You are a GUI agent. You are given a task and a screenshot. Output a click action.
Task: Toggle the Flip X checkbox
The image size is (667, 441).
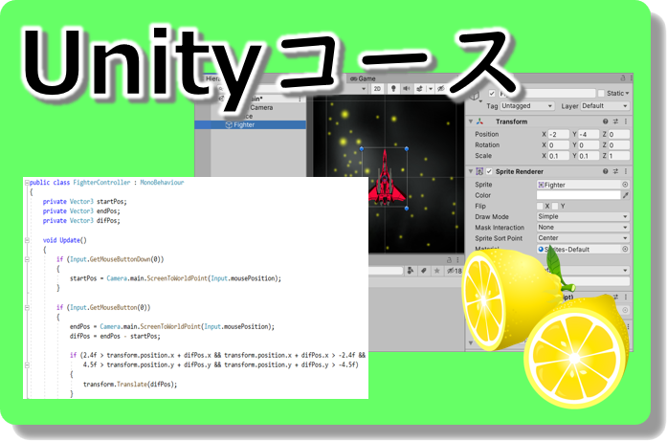[x=541, y=207]
